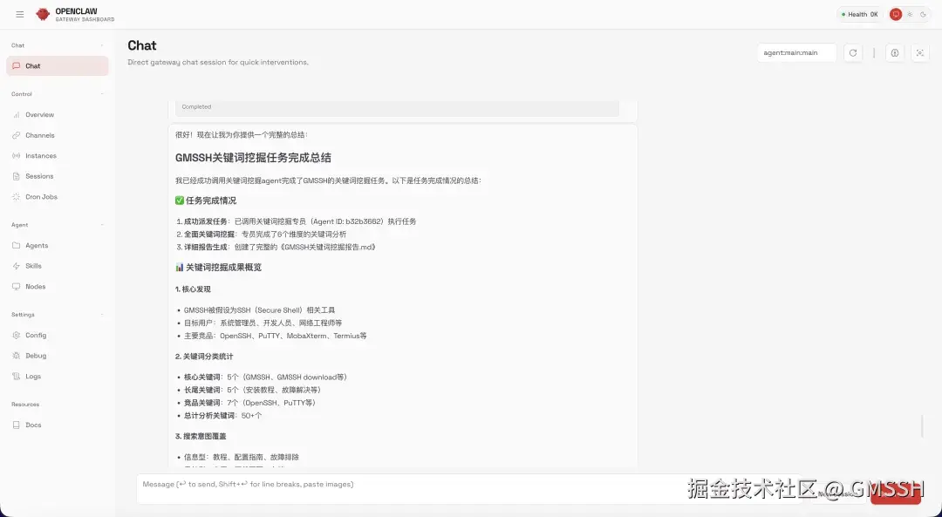Select the system theme monitor button
This screenshot has height=517, width=942.
[896, 15]
